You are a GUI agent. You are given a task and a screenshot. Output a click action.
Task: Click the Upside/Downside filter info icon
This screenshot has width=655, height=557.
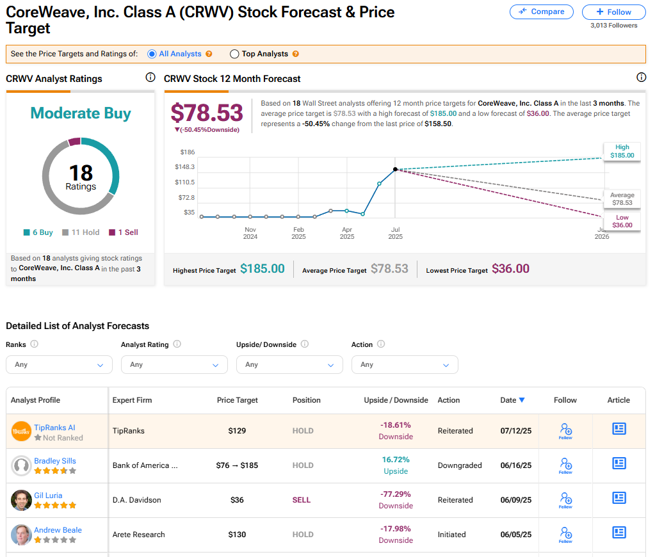coord(305,344)
